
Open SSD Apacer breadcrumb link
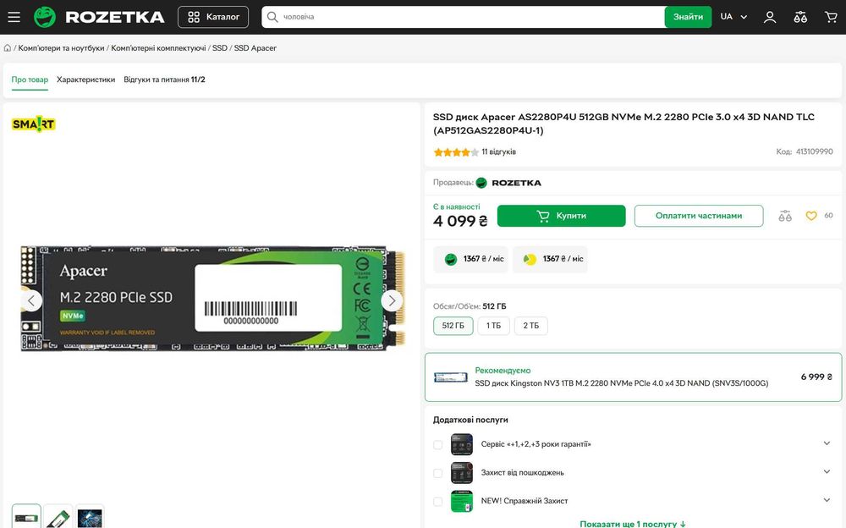255,48
